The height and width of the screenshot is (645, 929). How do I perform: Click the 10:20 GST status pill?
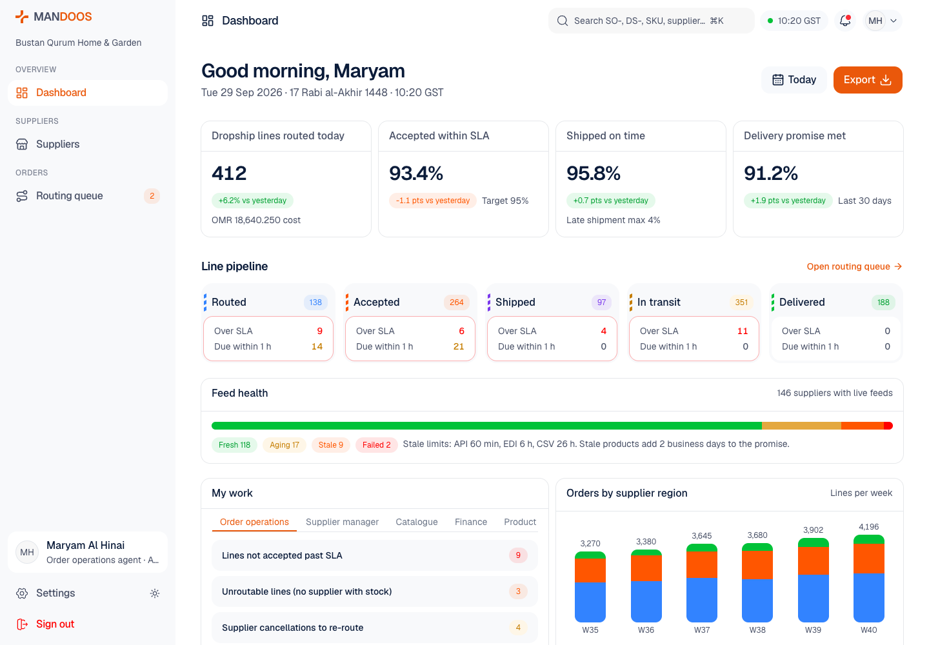point(794,21)
